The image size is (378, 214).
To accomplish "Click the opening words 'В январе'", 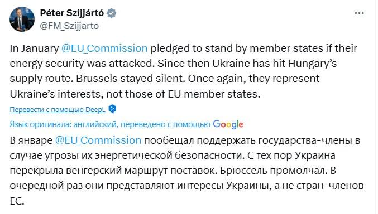I will (31, 140).
